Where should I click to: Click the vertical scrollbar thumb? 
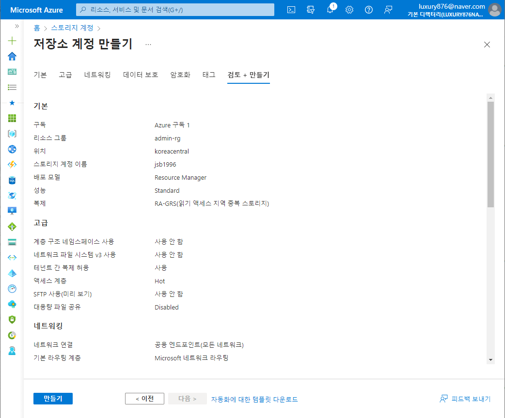coord(490,155)
